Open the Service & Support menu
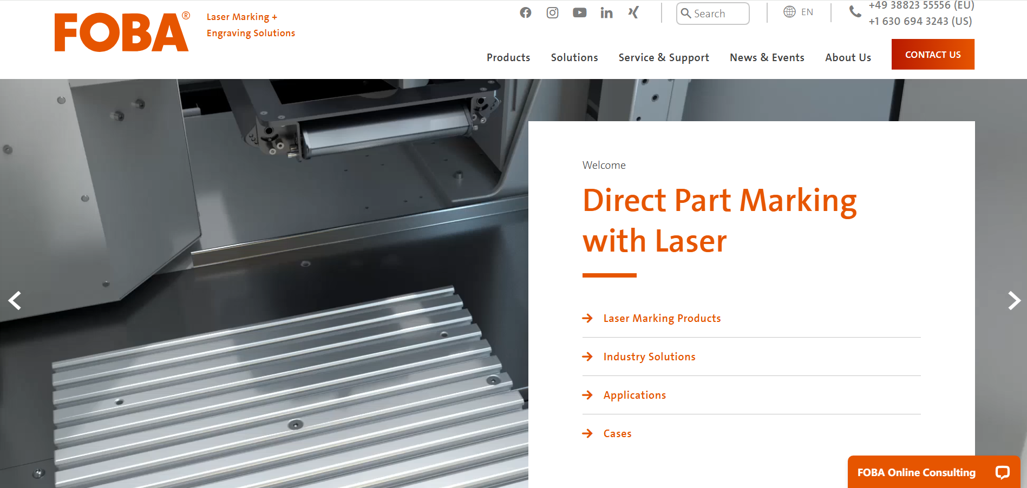Image resolution: width=1027 pixels, height=488 pixels. (x=664, y=57)
